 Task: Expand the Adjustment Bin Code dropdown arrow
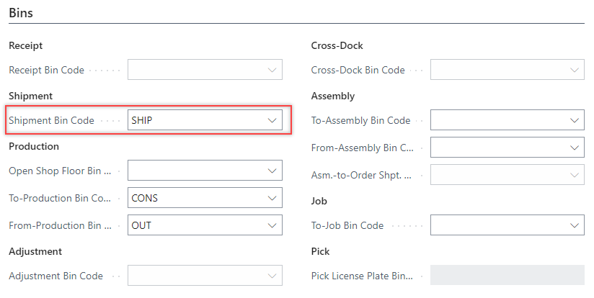[272, 276]
